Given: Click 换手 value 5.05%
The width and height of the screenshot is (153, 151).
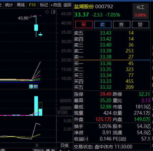Looking at the screenshot, I should (x=105, y=126).
